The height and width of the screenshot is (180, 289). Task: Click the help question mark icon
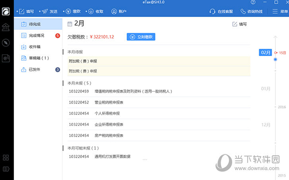[x=253, y=2]
